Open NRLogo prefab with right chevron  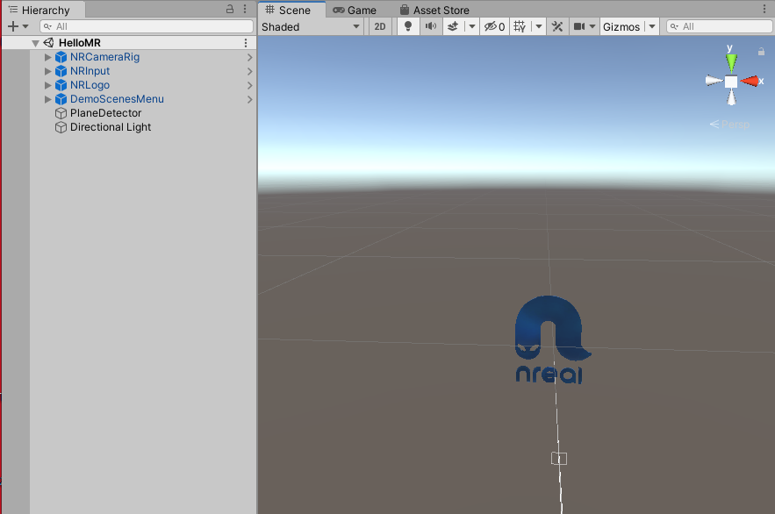(249, 85)
